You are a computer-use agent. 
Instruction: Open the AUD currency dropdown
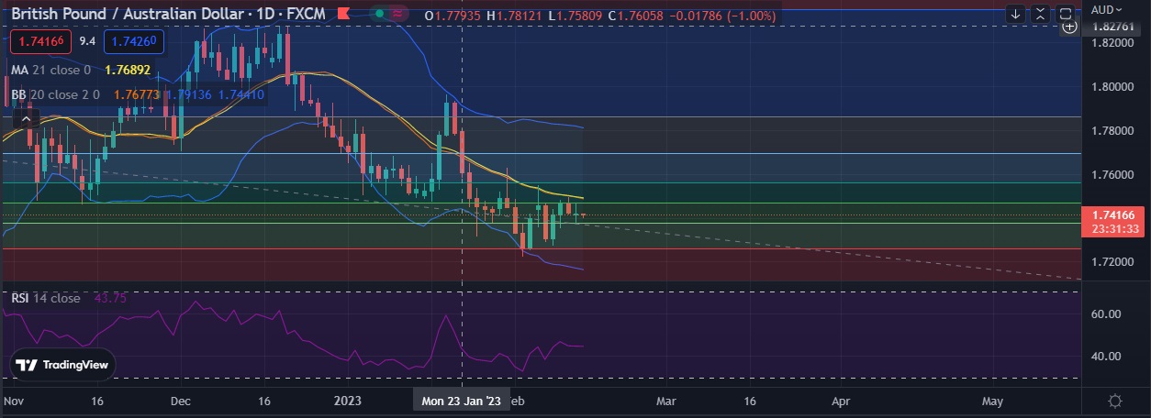(1107, 9)
